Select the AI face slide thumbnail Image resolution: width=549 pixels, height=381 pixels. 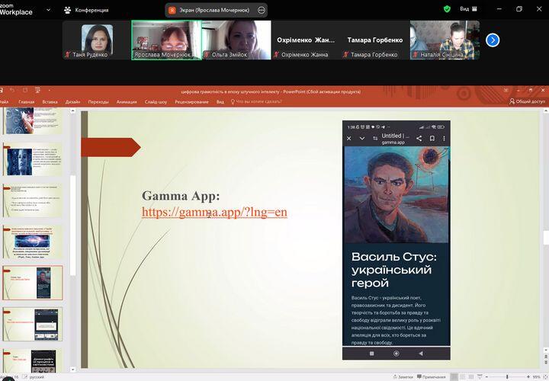point(33,159)
